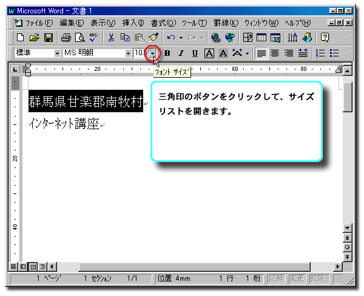Apply distributed alignment

point(303,53)
